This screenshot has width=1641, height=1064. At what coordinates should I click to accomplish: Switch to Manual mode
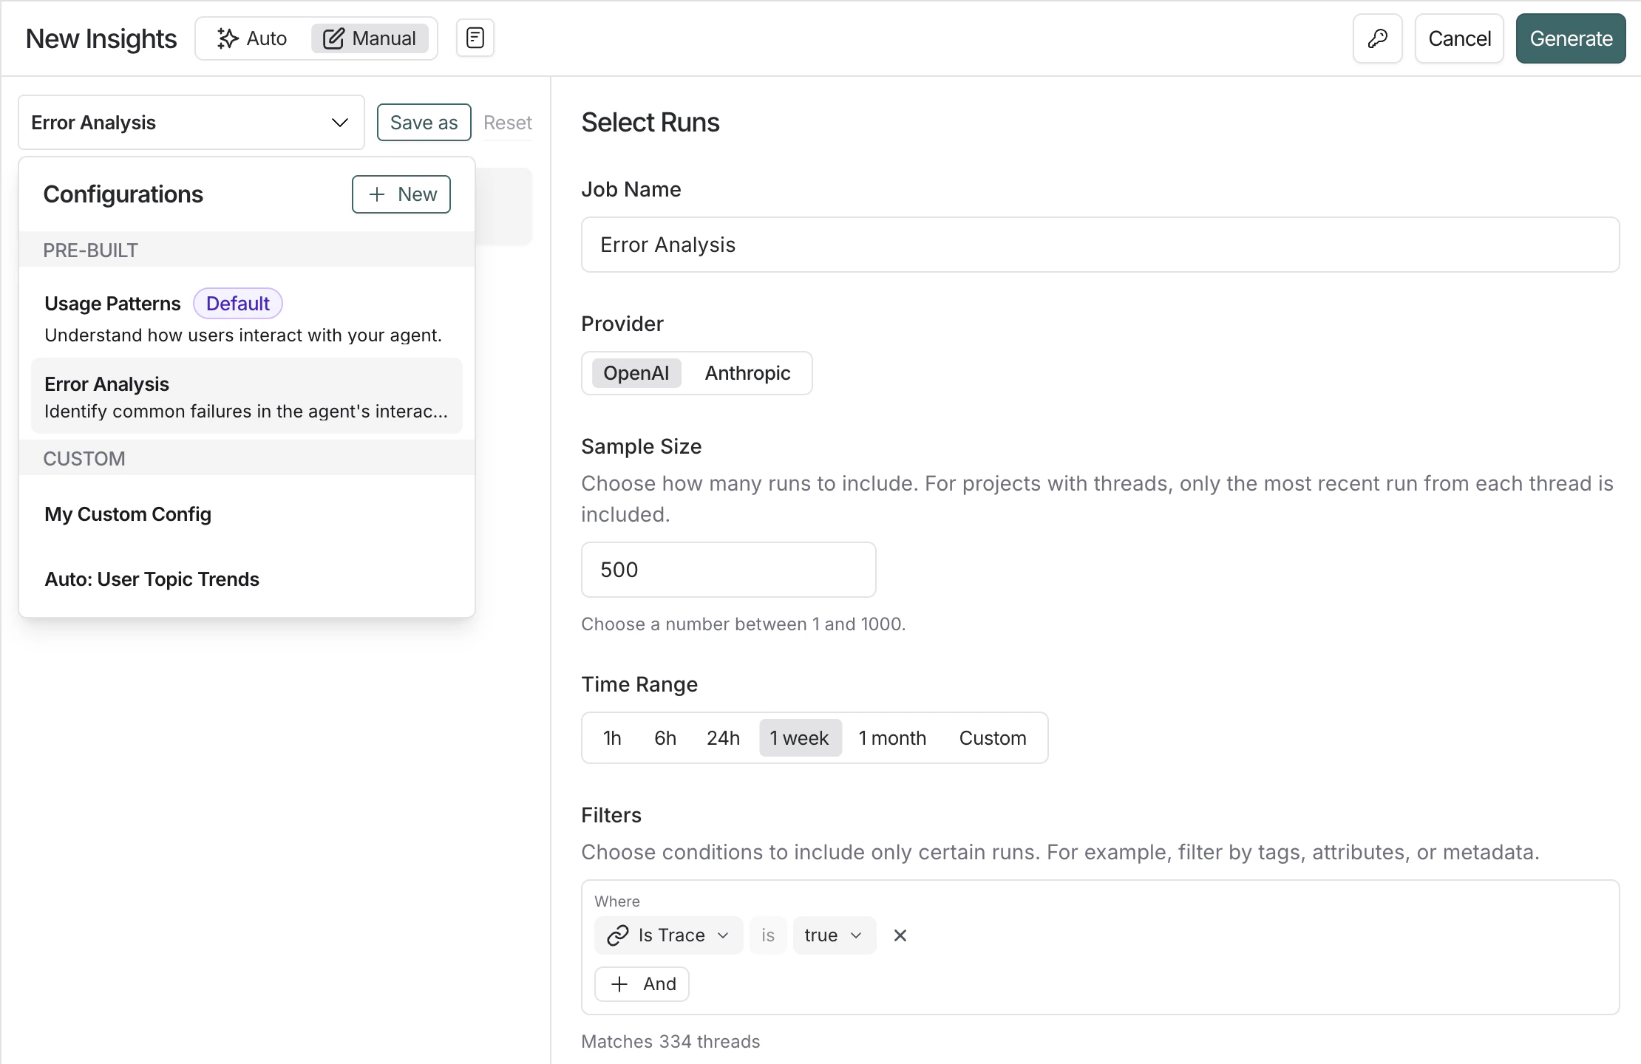(x=370, y=38)
